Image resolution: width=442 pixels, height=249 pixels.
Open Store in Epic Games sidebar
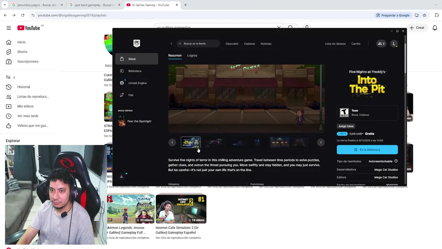click(137, 59)
